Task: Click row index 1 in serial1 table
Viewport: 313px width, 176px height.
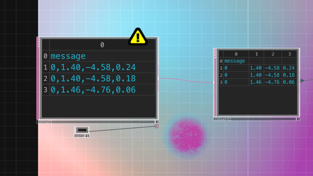Action: (45, 67)
